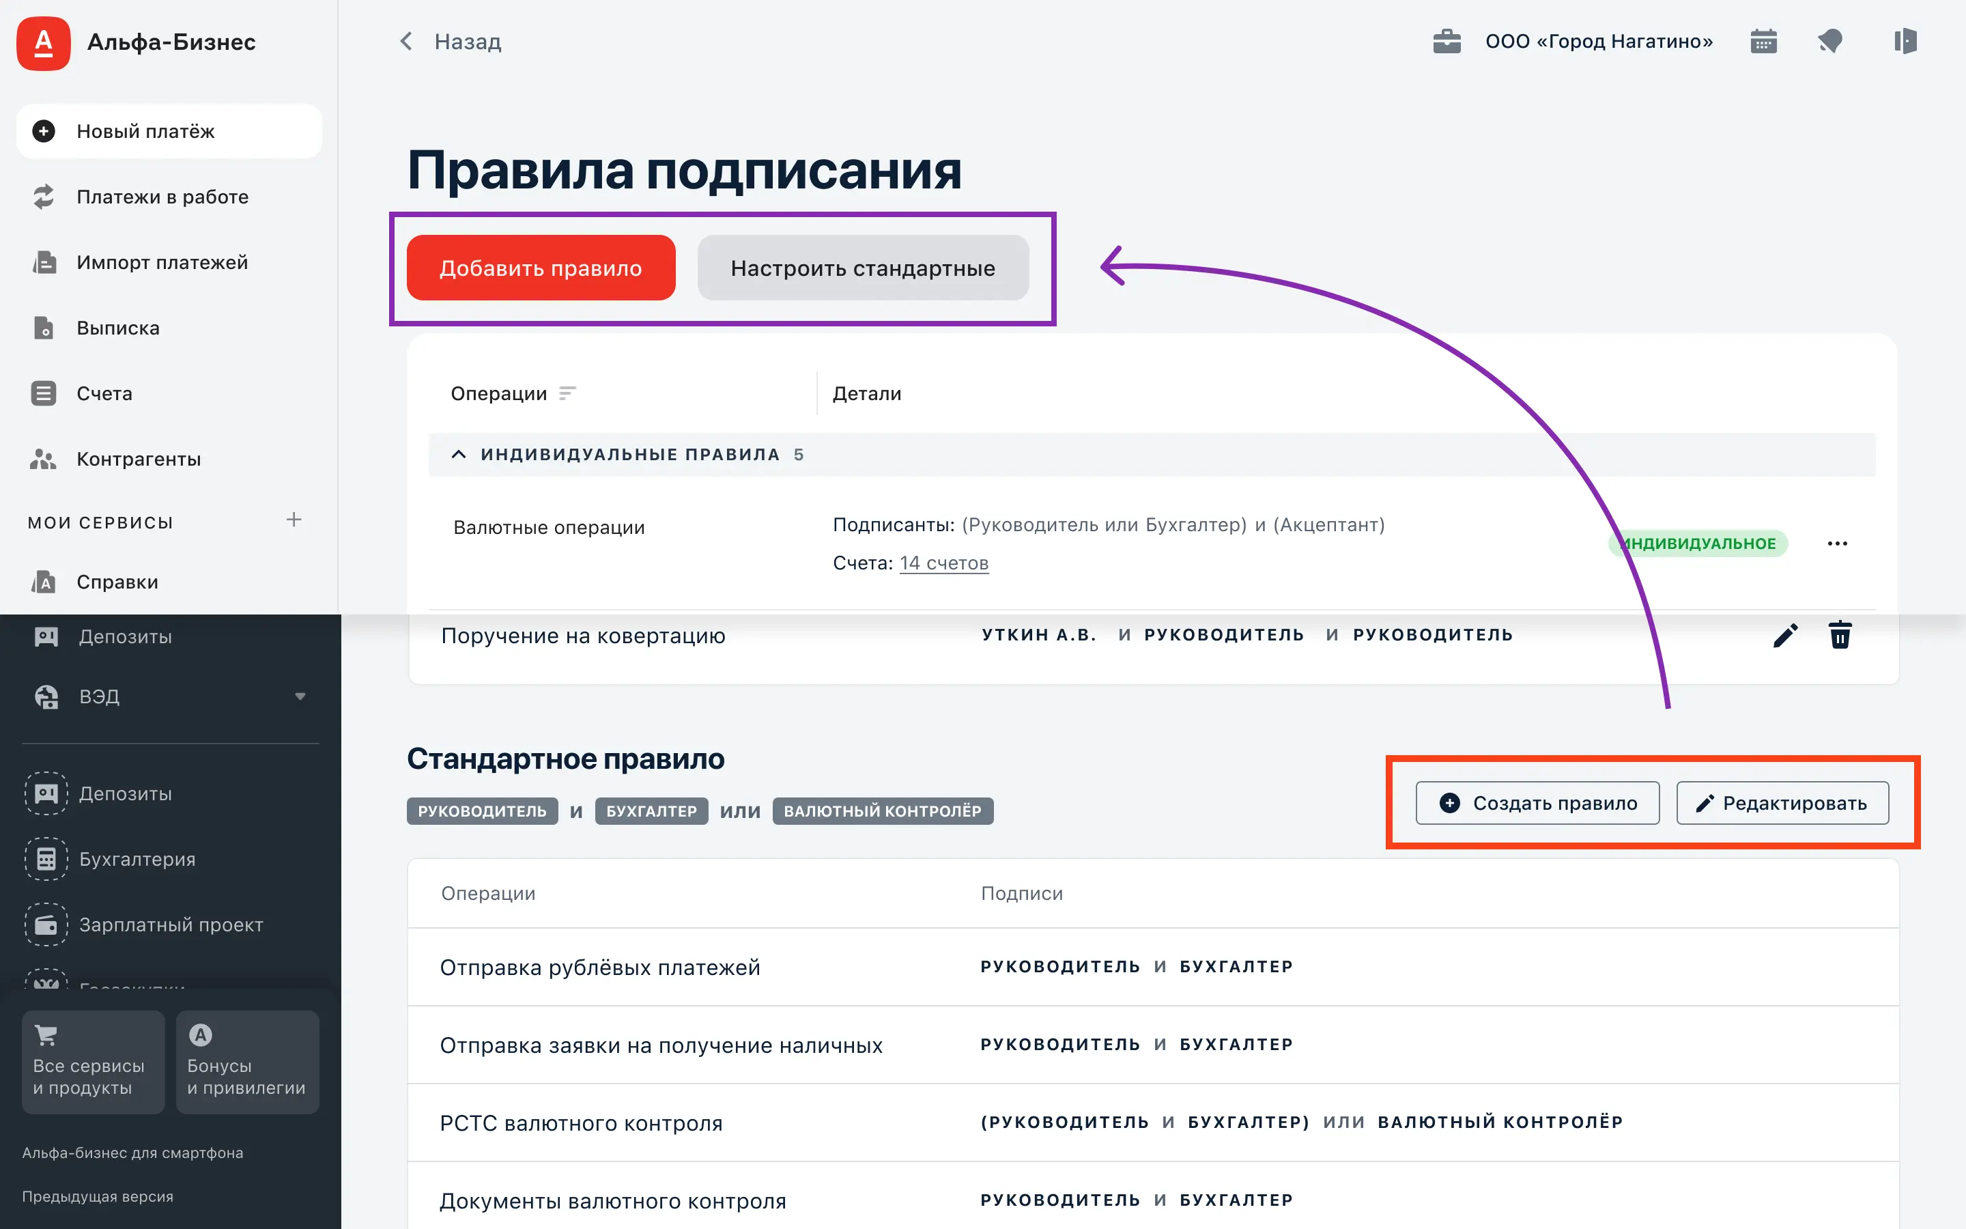This screenshot has width=1966, height=1229.
Task: Delete the conversion order rule with the trash icon
Action: click(1839, 636)
